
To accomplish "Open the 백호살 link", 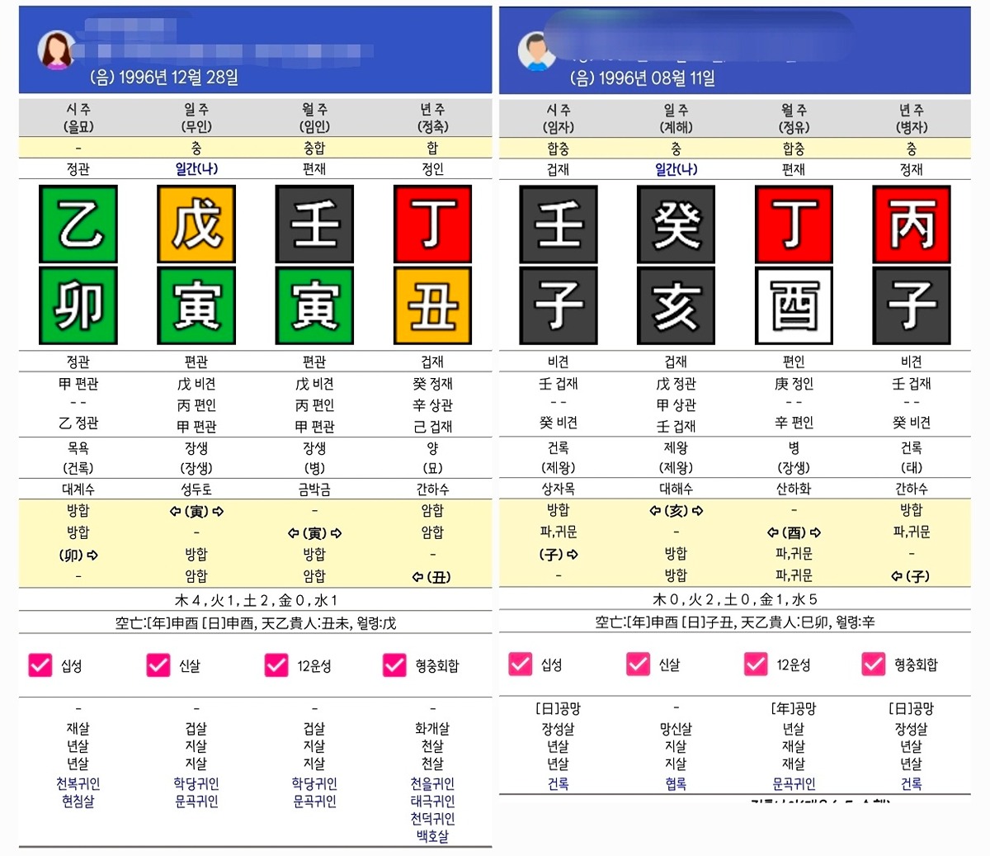I will tap(432, 836).
